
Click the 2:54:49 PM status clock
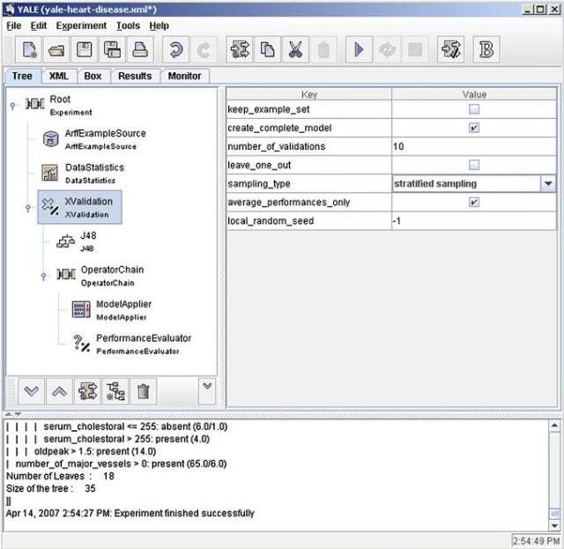point(536,540)
